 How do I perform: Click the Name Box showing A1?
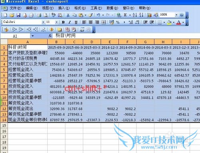(x=15, y=36)
